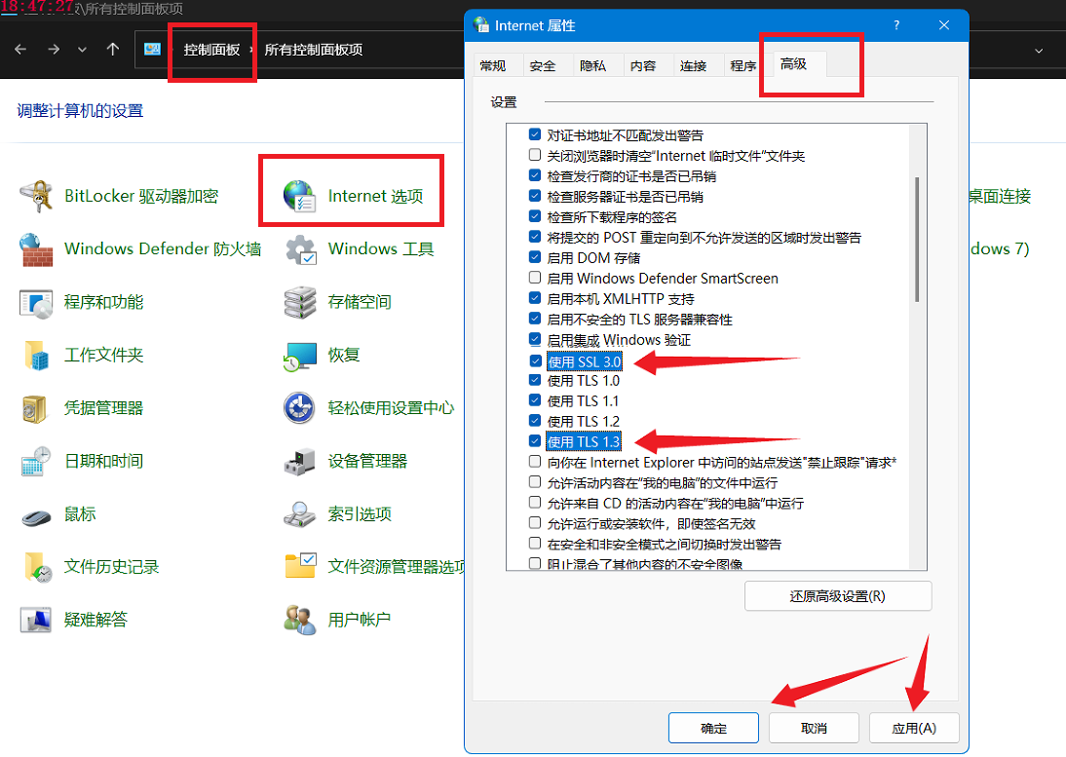Open the 轻松使用设置中心 icon

[x=300, y=408]
